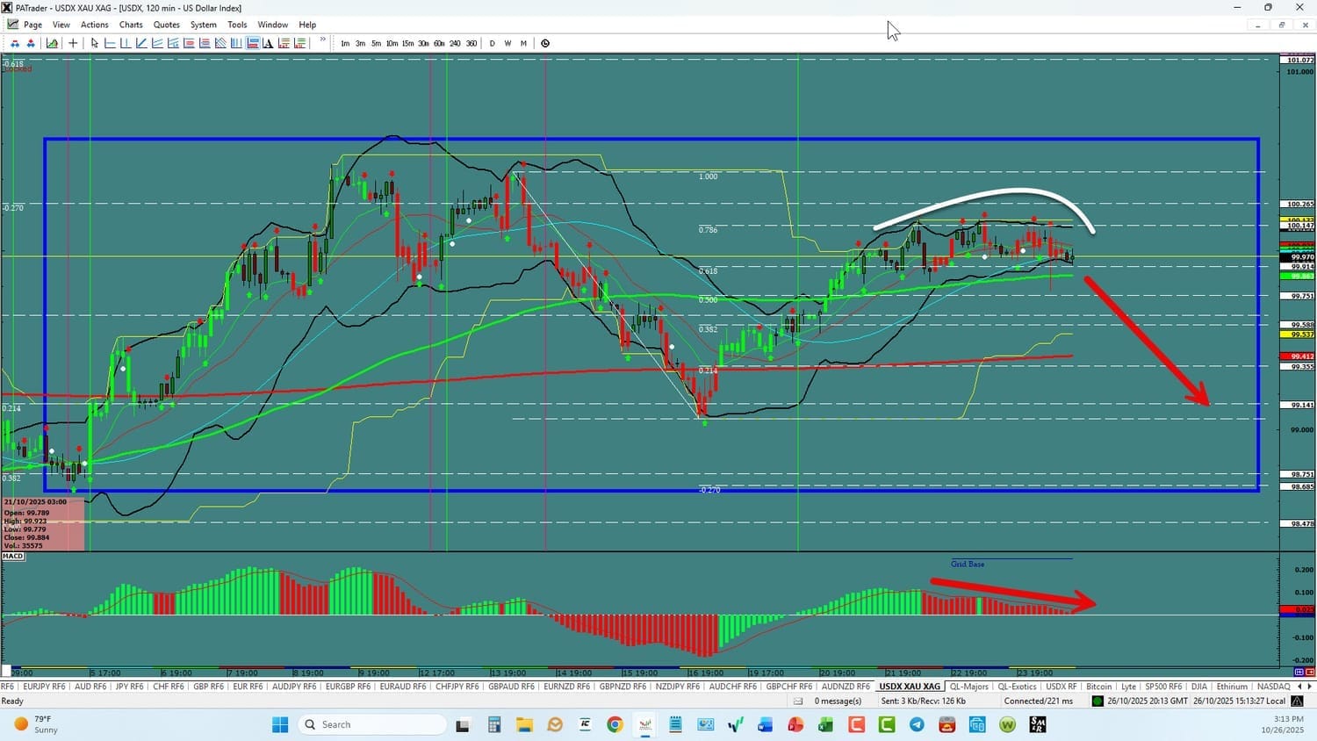This screenshot has height=741, width=1317.
Task: Open the Quotes menu
Action: (x=167, y=25)
